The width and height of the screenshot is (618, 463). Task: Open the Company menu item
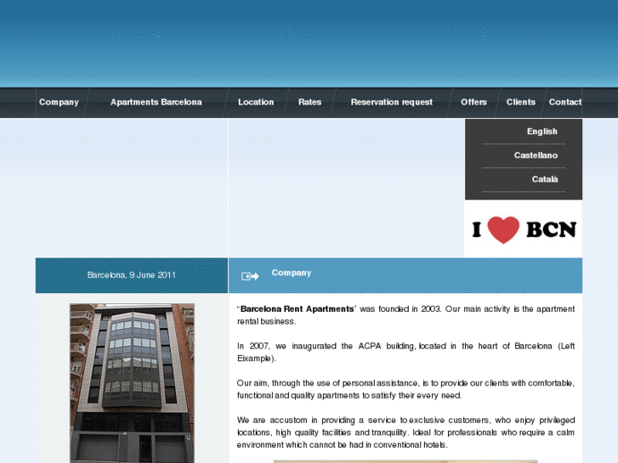point(59,102)
